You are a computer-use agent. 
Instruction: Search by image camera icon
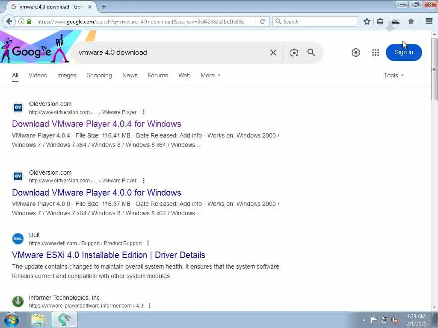[294, 53]
